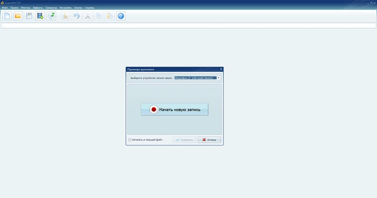Click the Undo arrow toolbar icon
This screenshot has width=377, height=198.
tap(77, 16)
